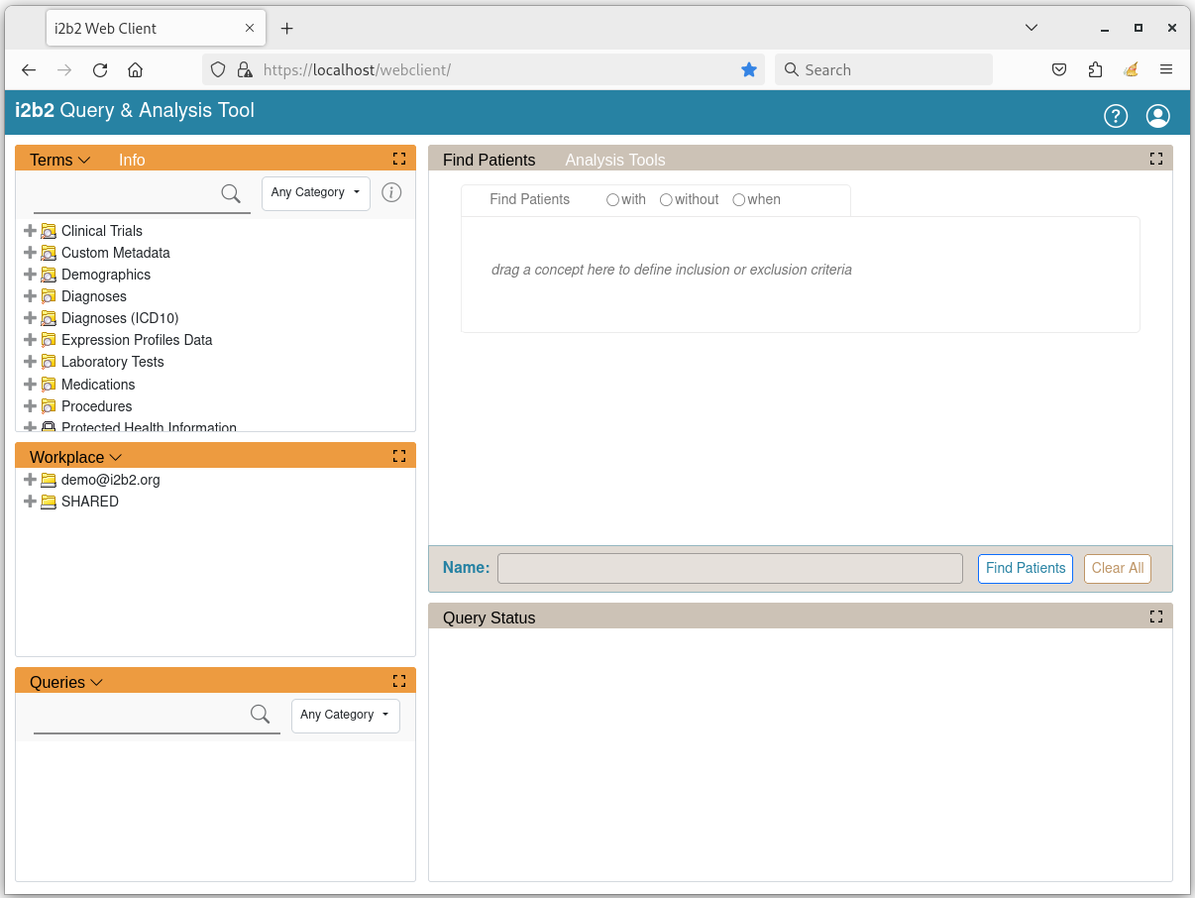Open the Terms Any Category dropdown
The width and height of the screenshot is (1195, 898).
coord(315,193)
